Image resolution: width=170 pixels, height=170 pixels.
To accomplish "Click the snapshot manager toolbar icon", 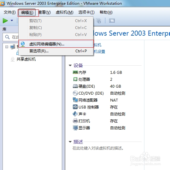I will pos(98,21).
